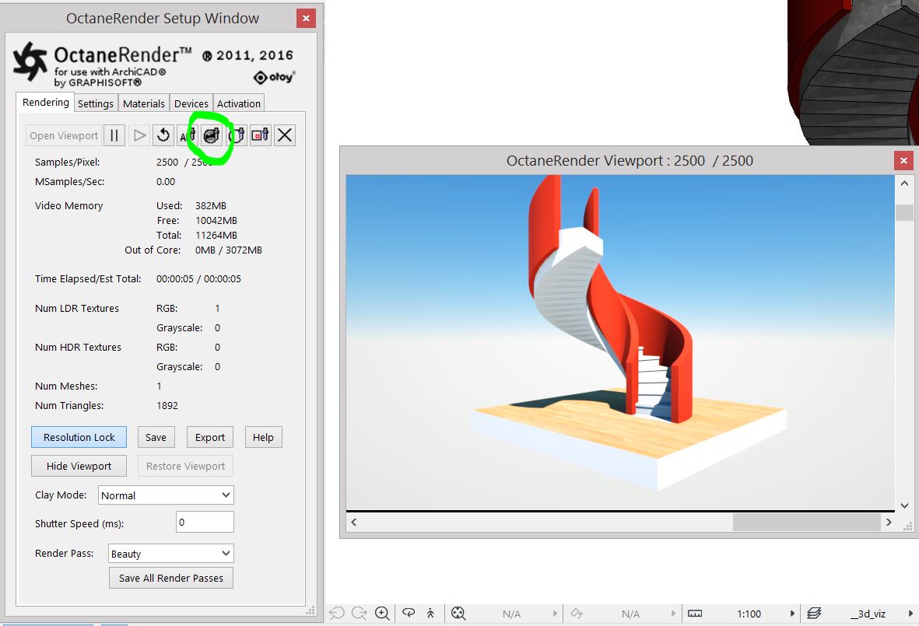The width and height of the screenshot is (919, 626).
Task: Click the Samples/Pixel value 2500
Action: click(x=167, y=163)
